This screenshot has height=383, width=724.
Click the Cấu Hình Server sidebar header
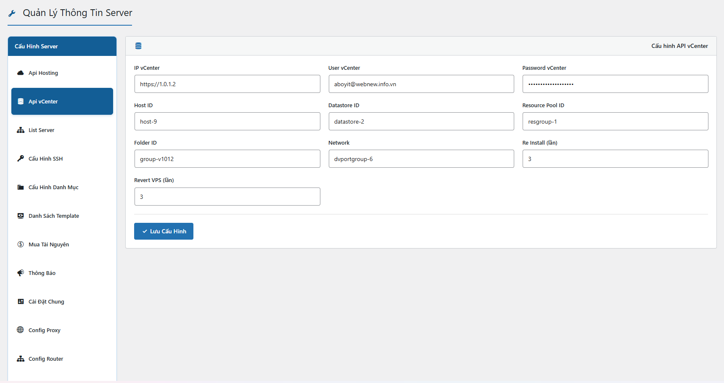pos(62,46)
